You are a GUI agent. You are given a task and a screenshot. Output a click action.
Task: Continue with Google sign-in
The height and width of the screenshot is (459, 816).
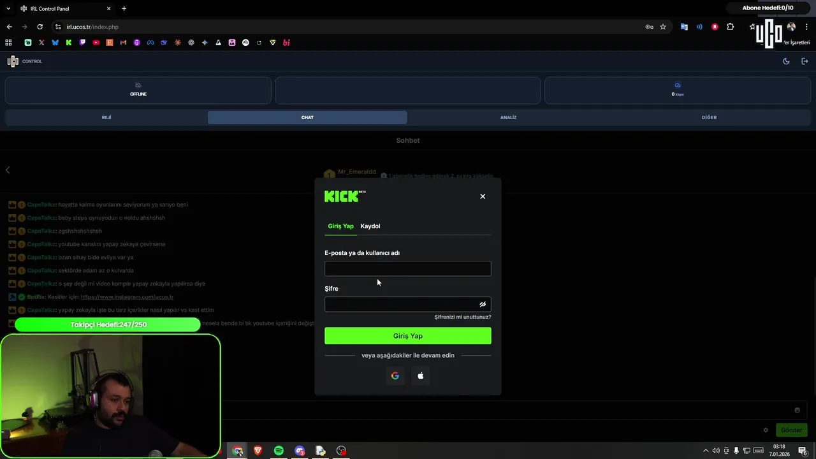pos(395,376)
